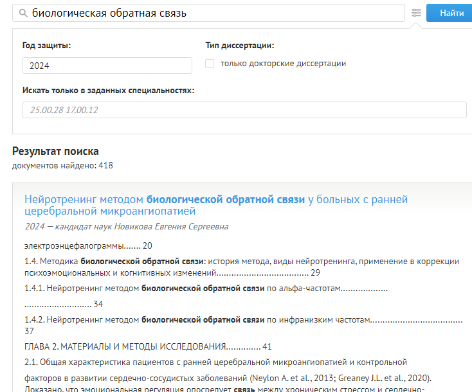472x392 pixels.
Task: Click snippet mentioning Neylon A. et al., 2013
Action: click(x=228, y=378)
